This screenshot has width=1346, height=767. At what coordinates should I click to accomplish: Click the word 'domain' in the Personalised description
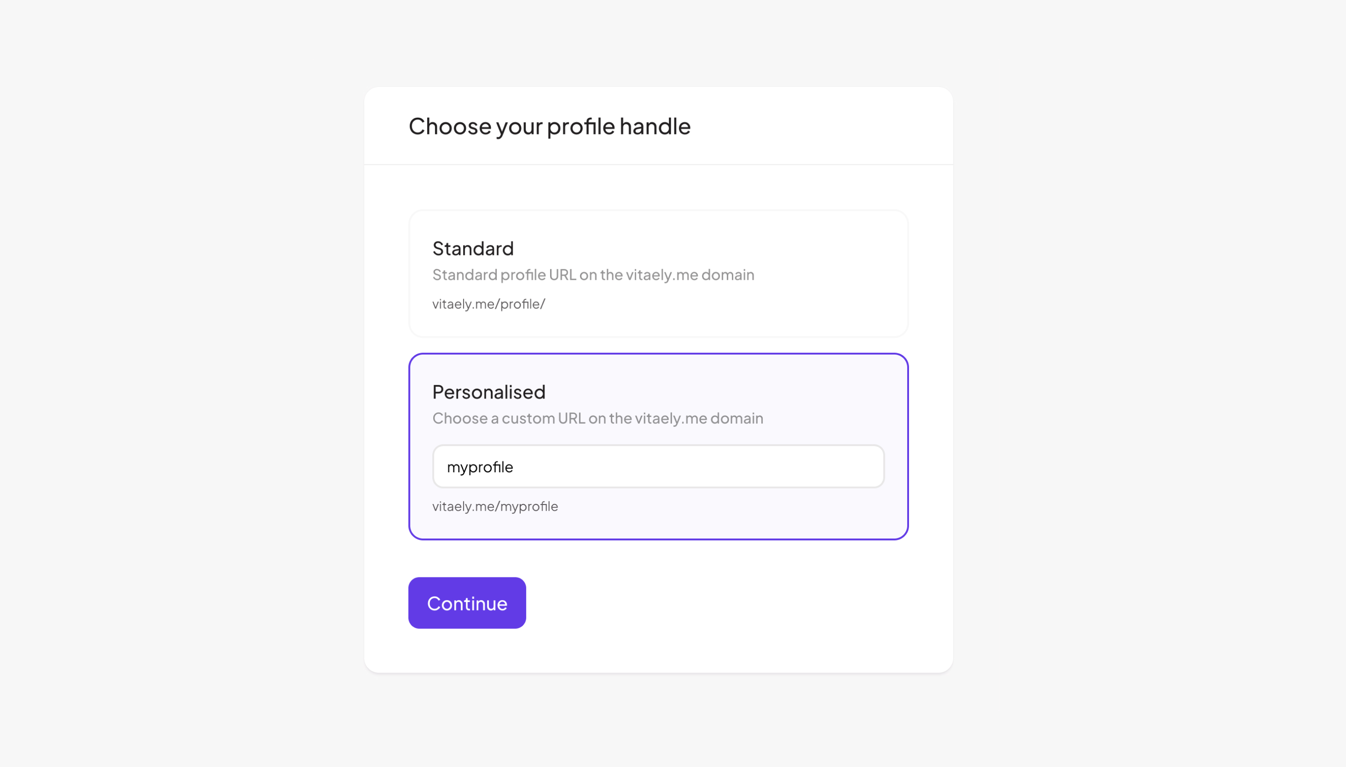click(x=736, y=418)
